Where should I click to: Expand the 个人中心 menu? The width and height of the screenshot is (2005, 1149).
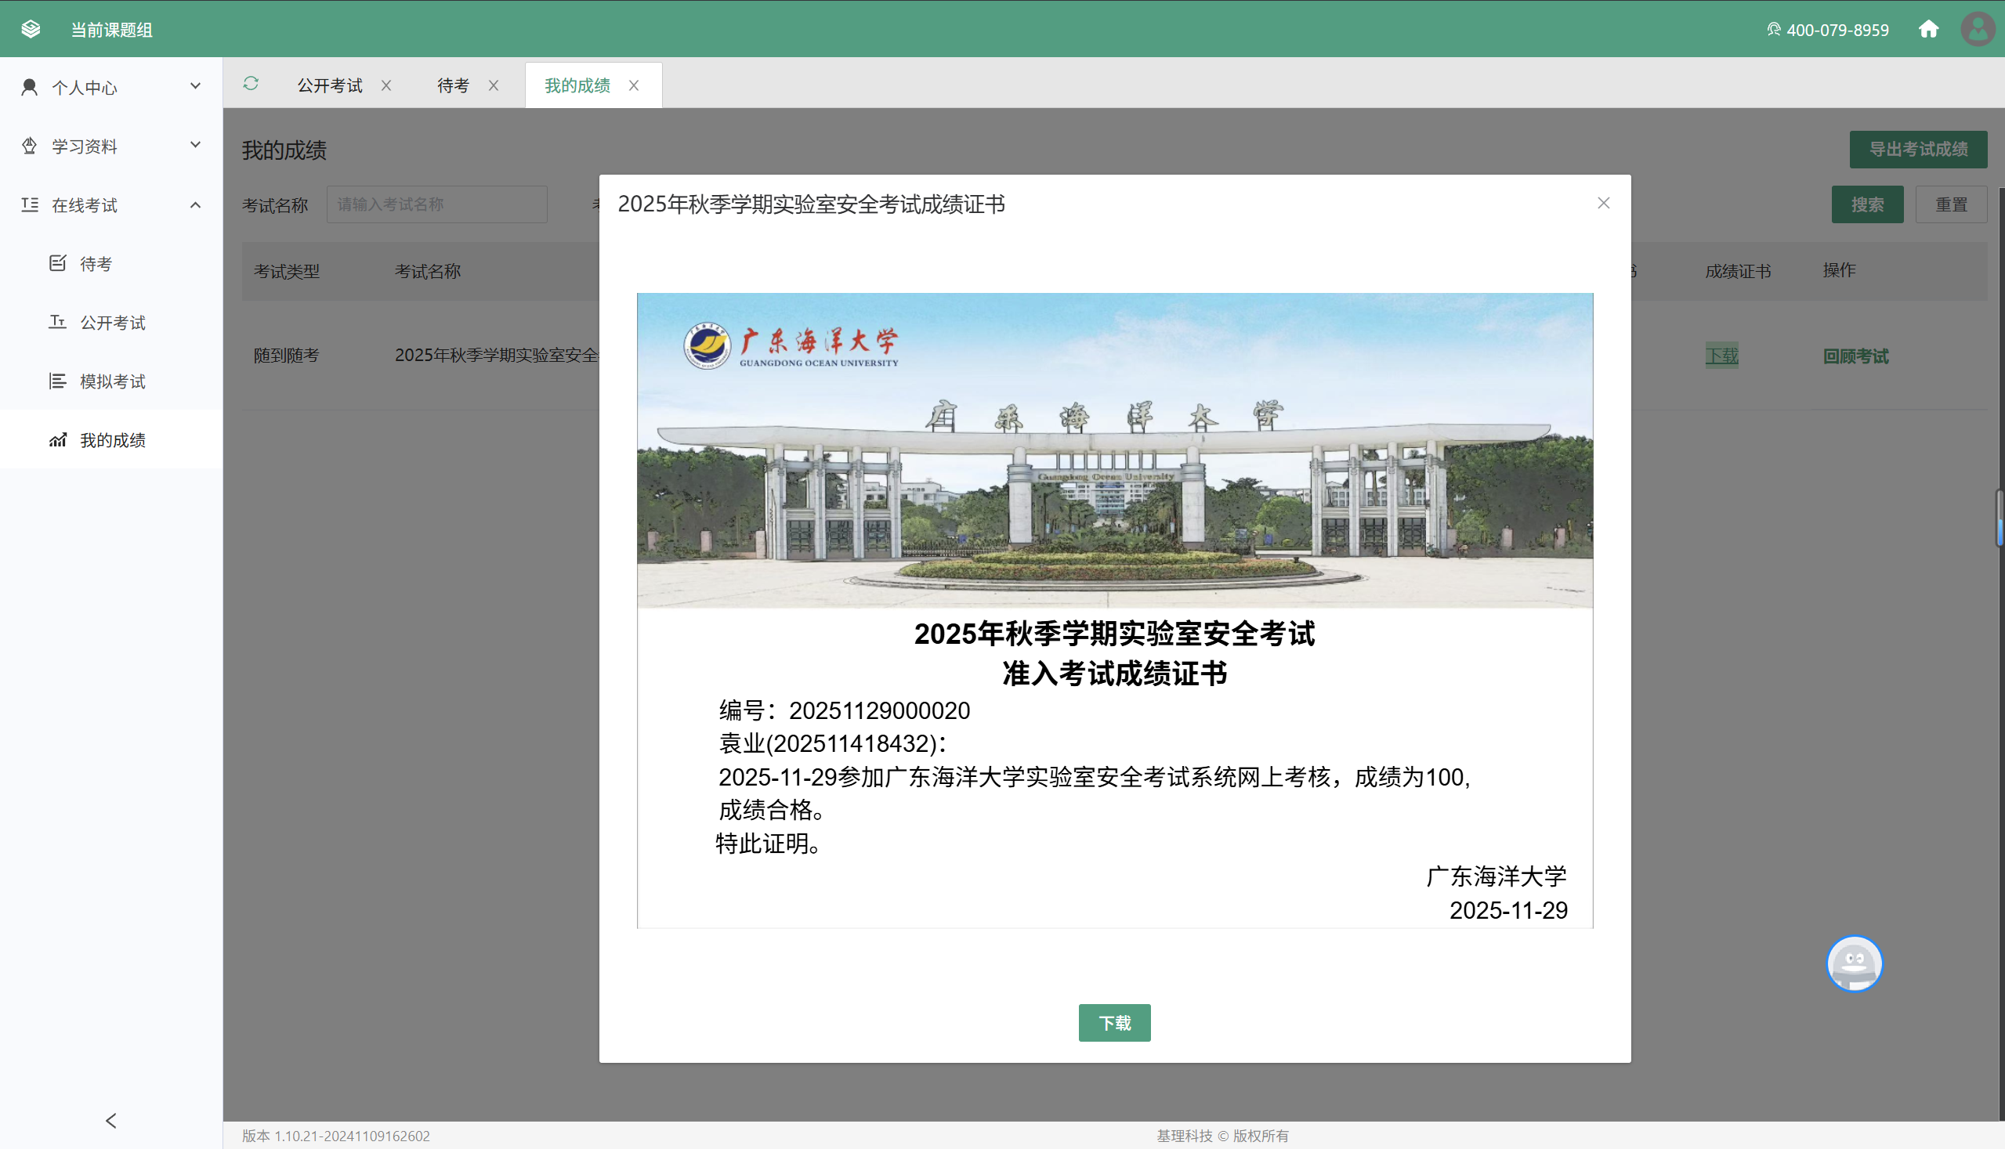tap(111, 87)
